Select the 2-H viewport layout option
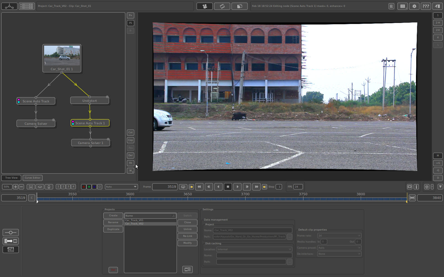Screen dimensions: 444x277 pos(438,23)
